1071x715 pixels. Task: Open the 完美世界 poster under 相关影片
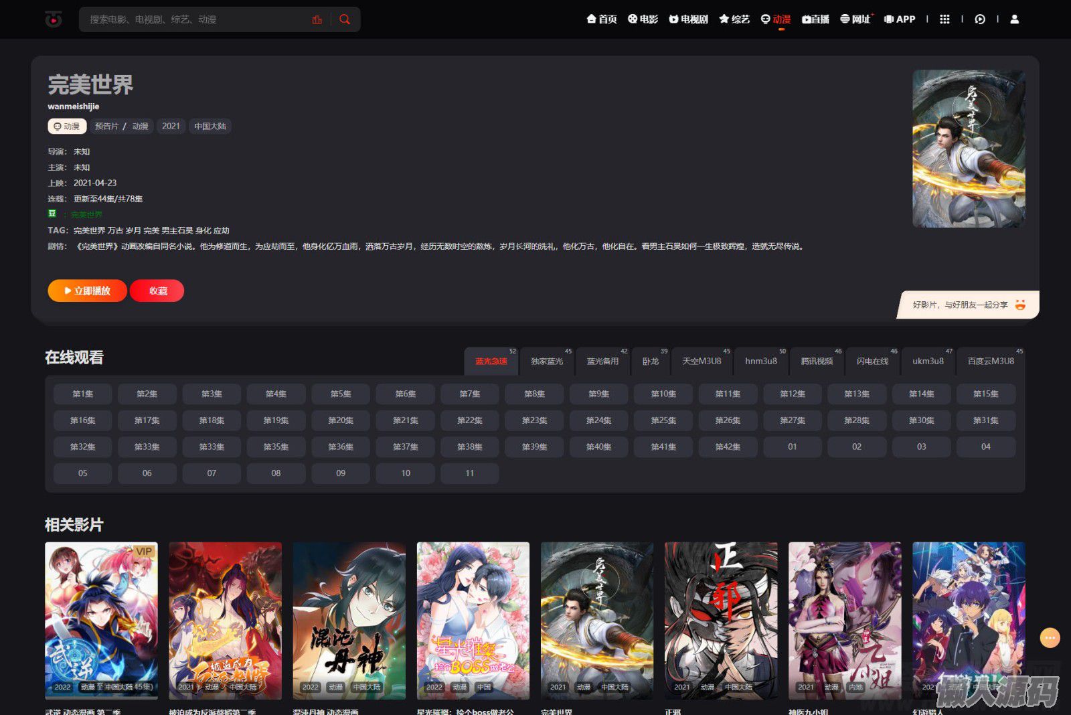(597, 621)
